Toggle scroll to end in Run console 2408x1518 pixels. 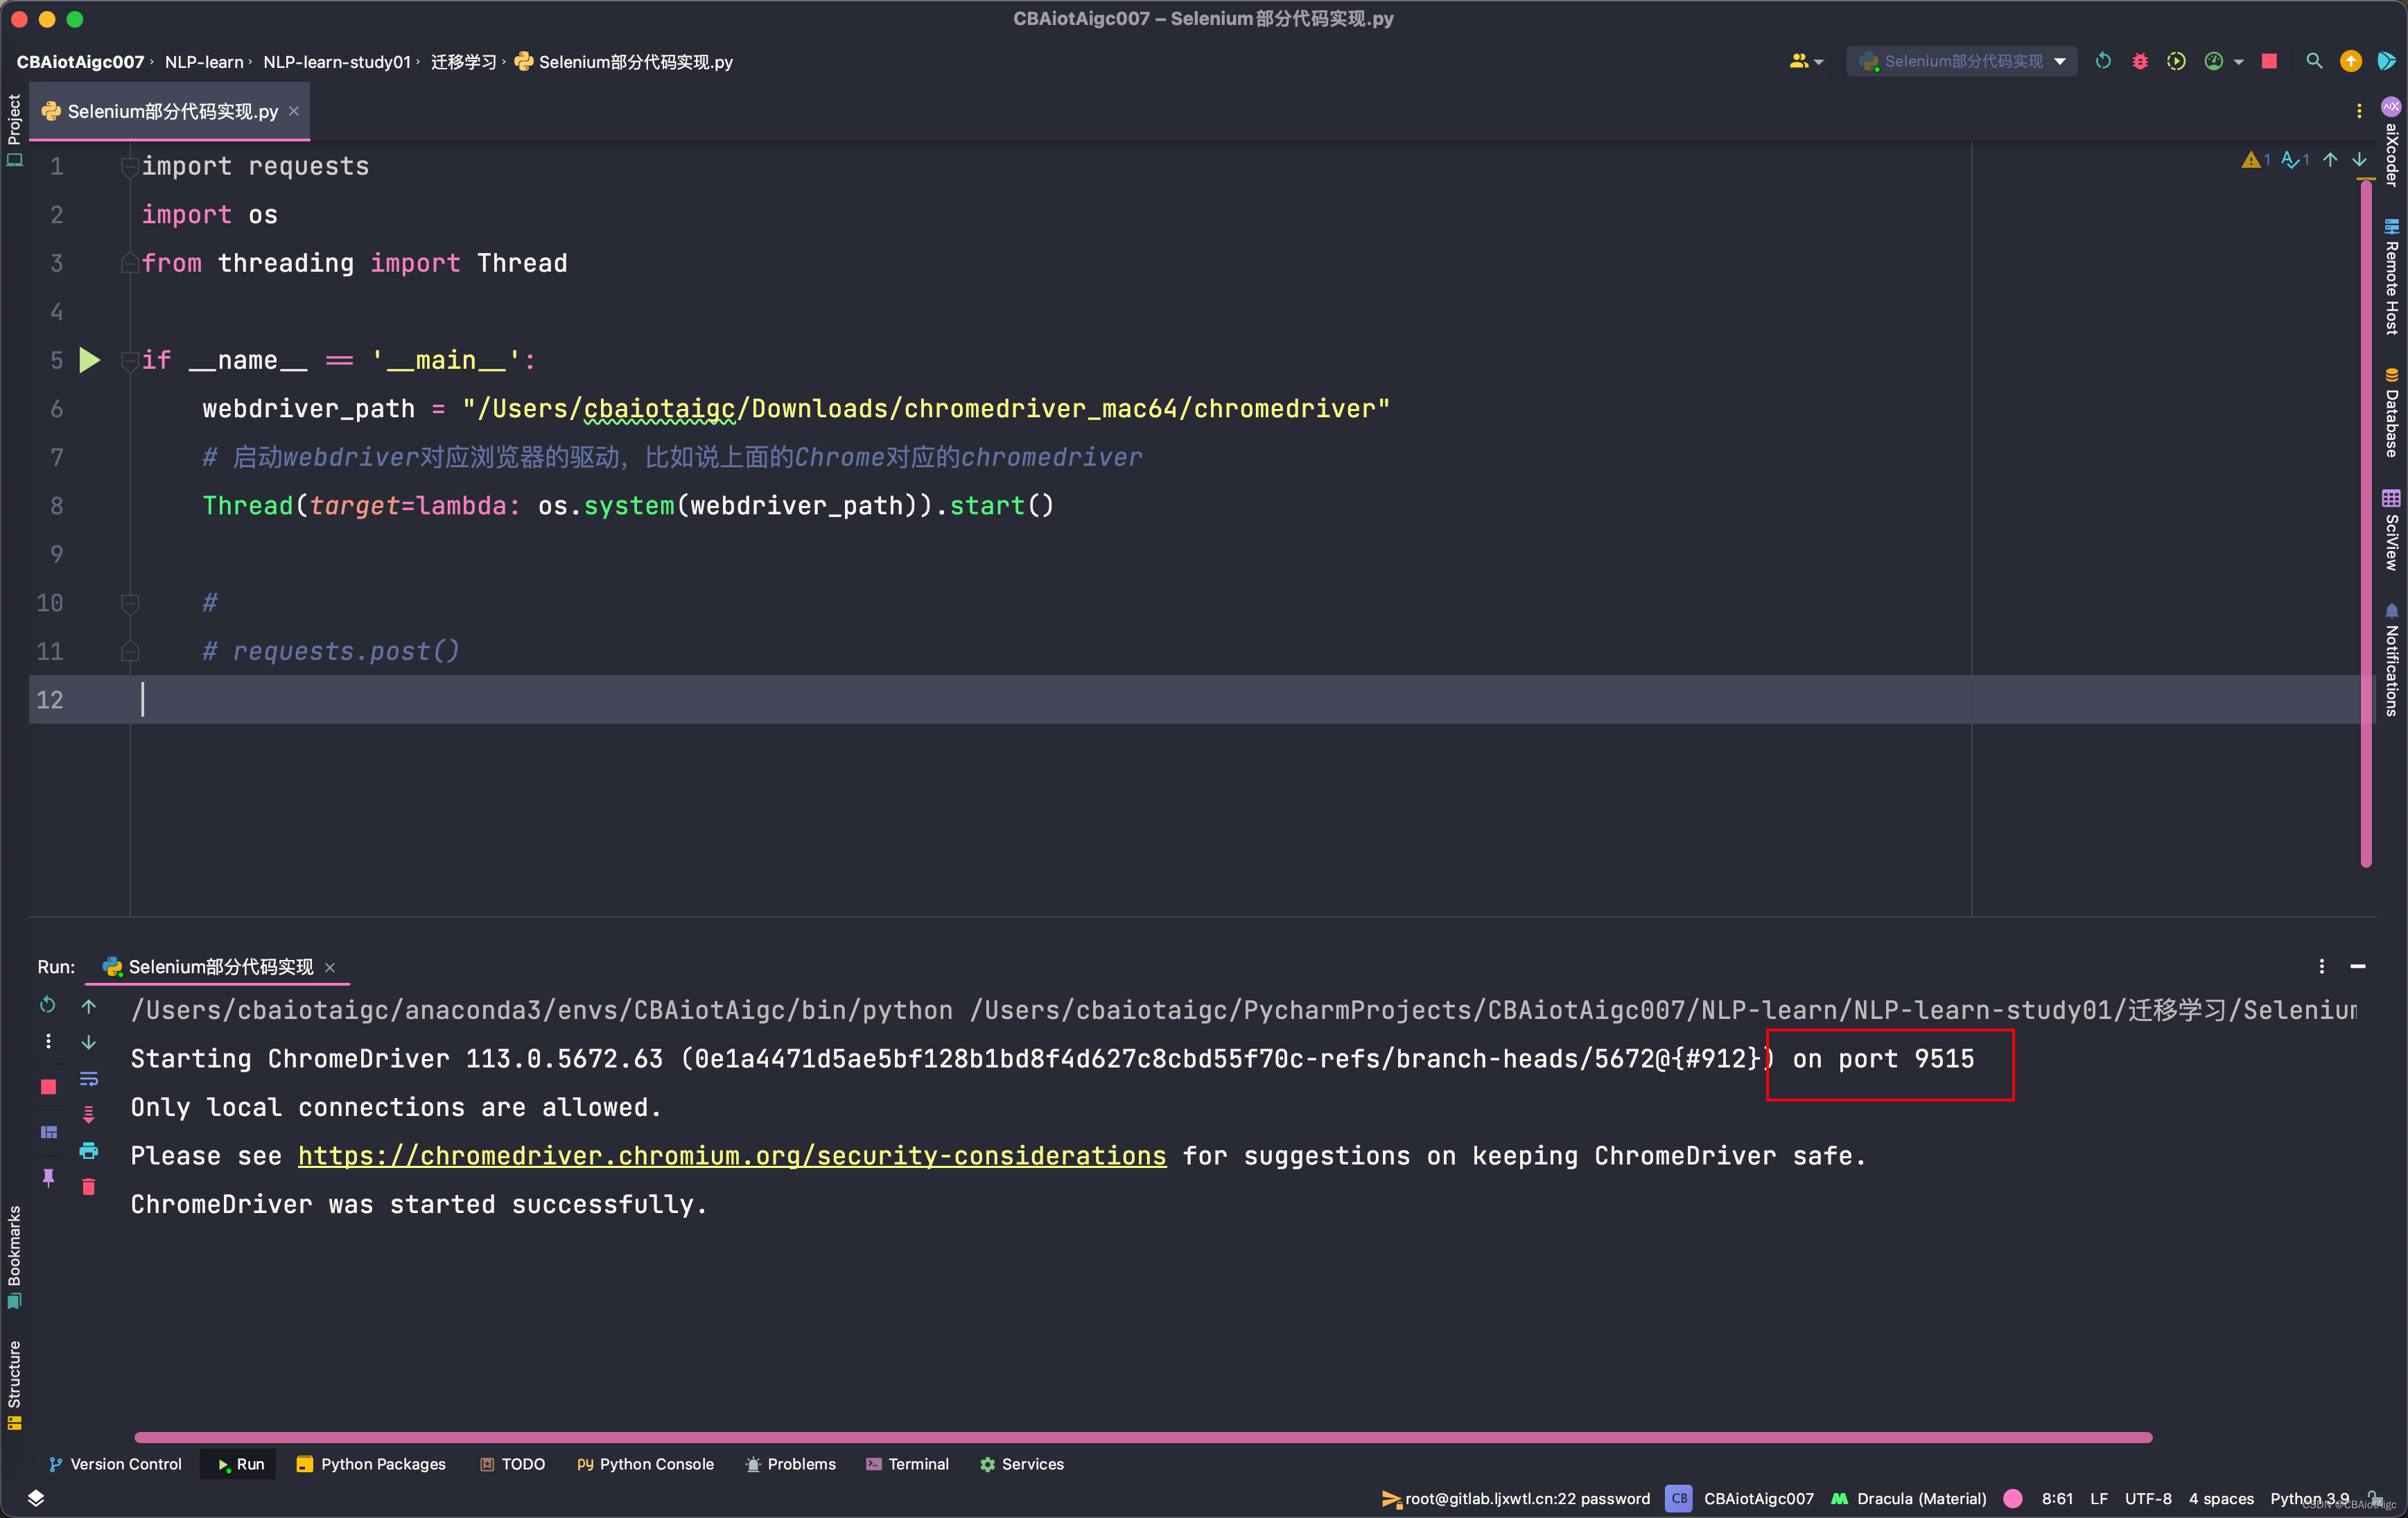89,1114
